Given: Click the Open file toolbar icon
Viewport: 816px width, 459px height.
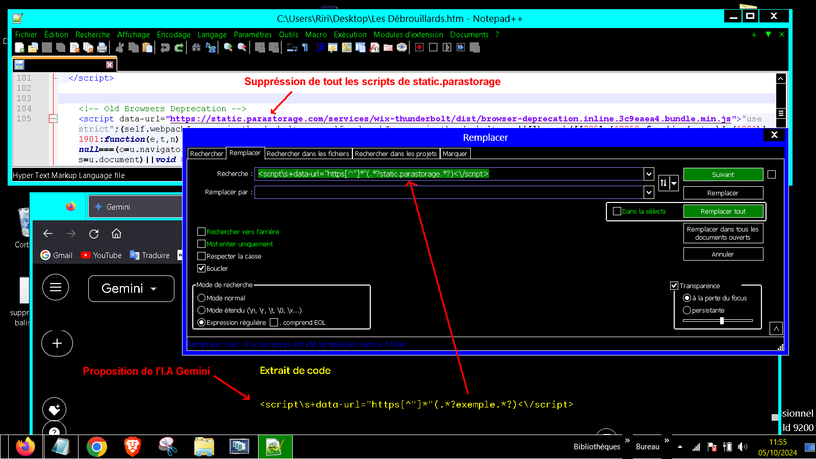Looking at the screenshot, I should tap(33, 47).
